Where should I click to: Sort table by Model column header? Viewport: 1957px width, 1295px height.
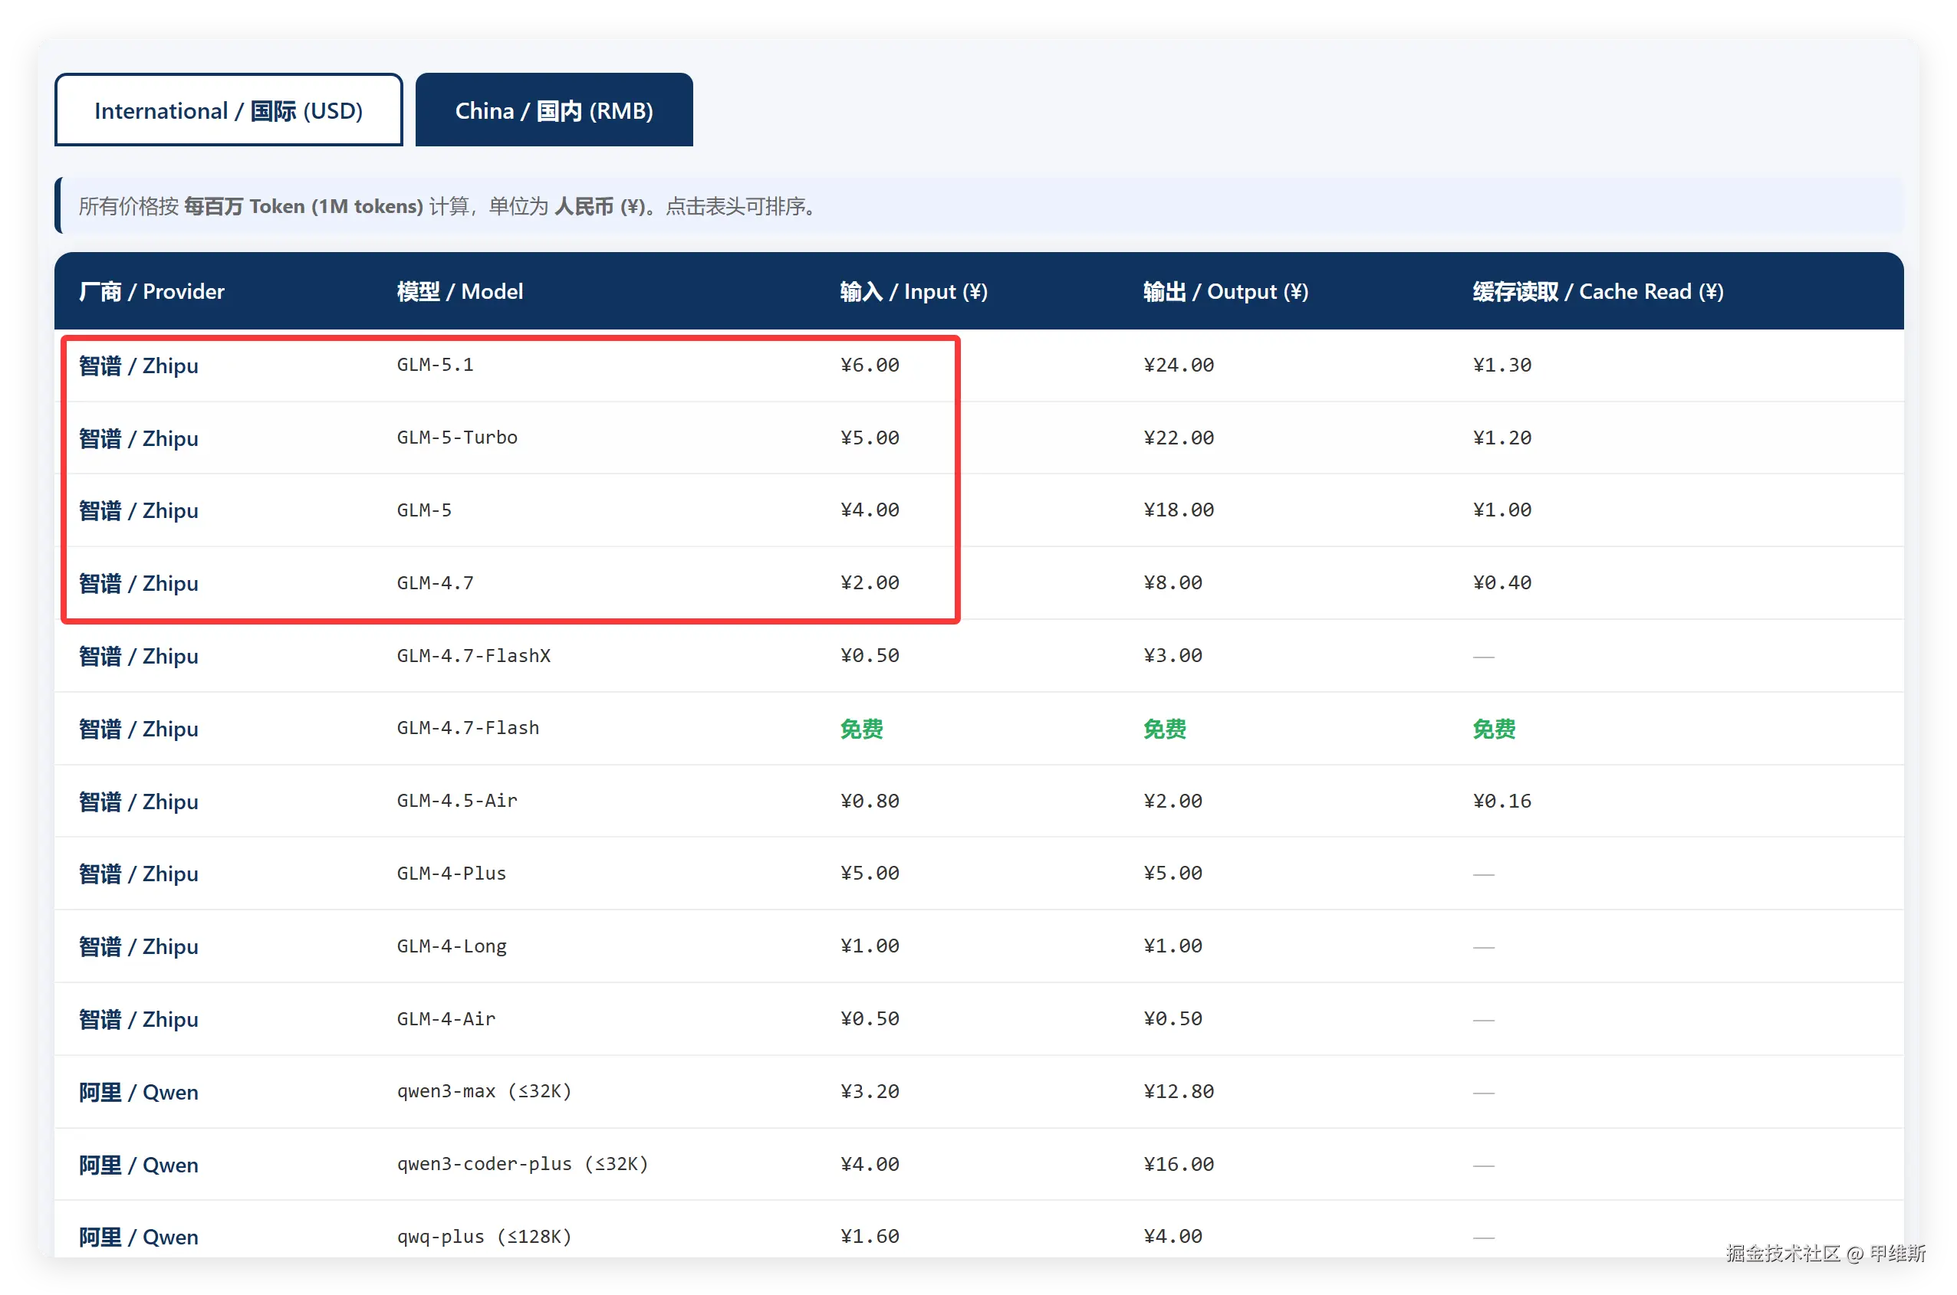click(459, 291)
